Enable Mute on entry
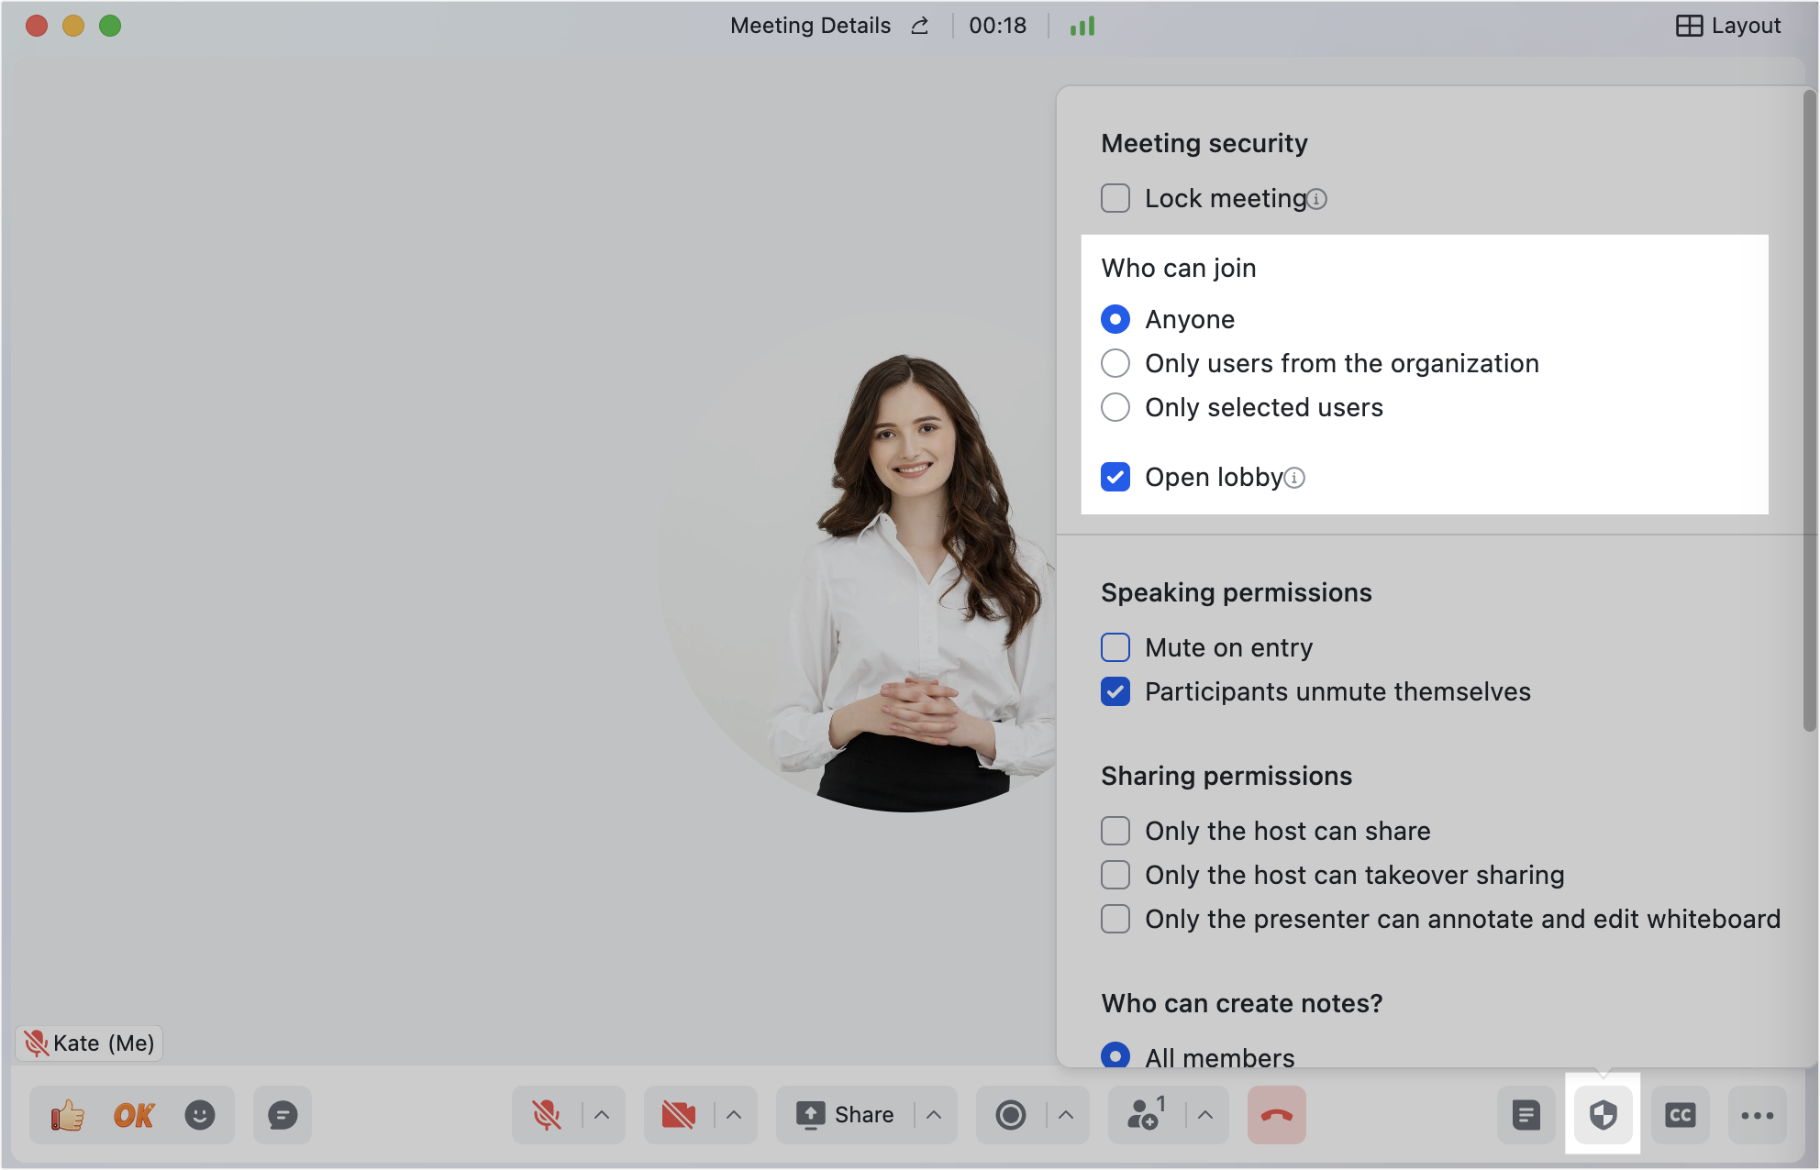The height and width of the screenshot is (1170, 1820). 1115,647
